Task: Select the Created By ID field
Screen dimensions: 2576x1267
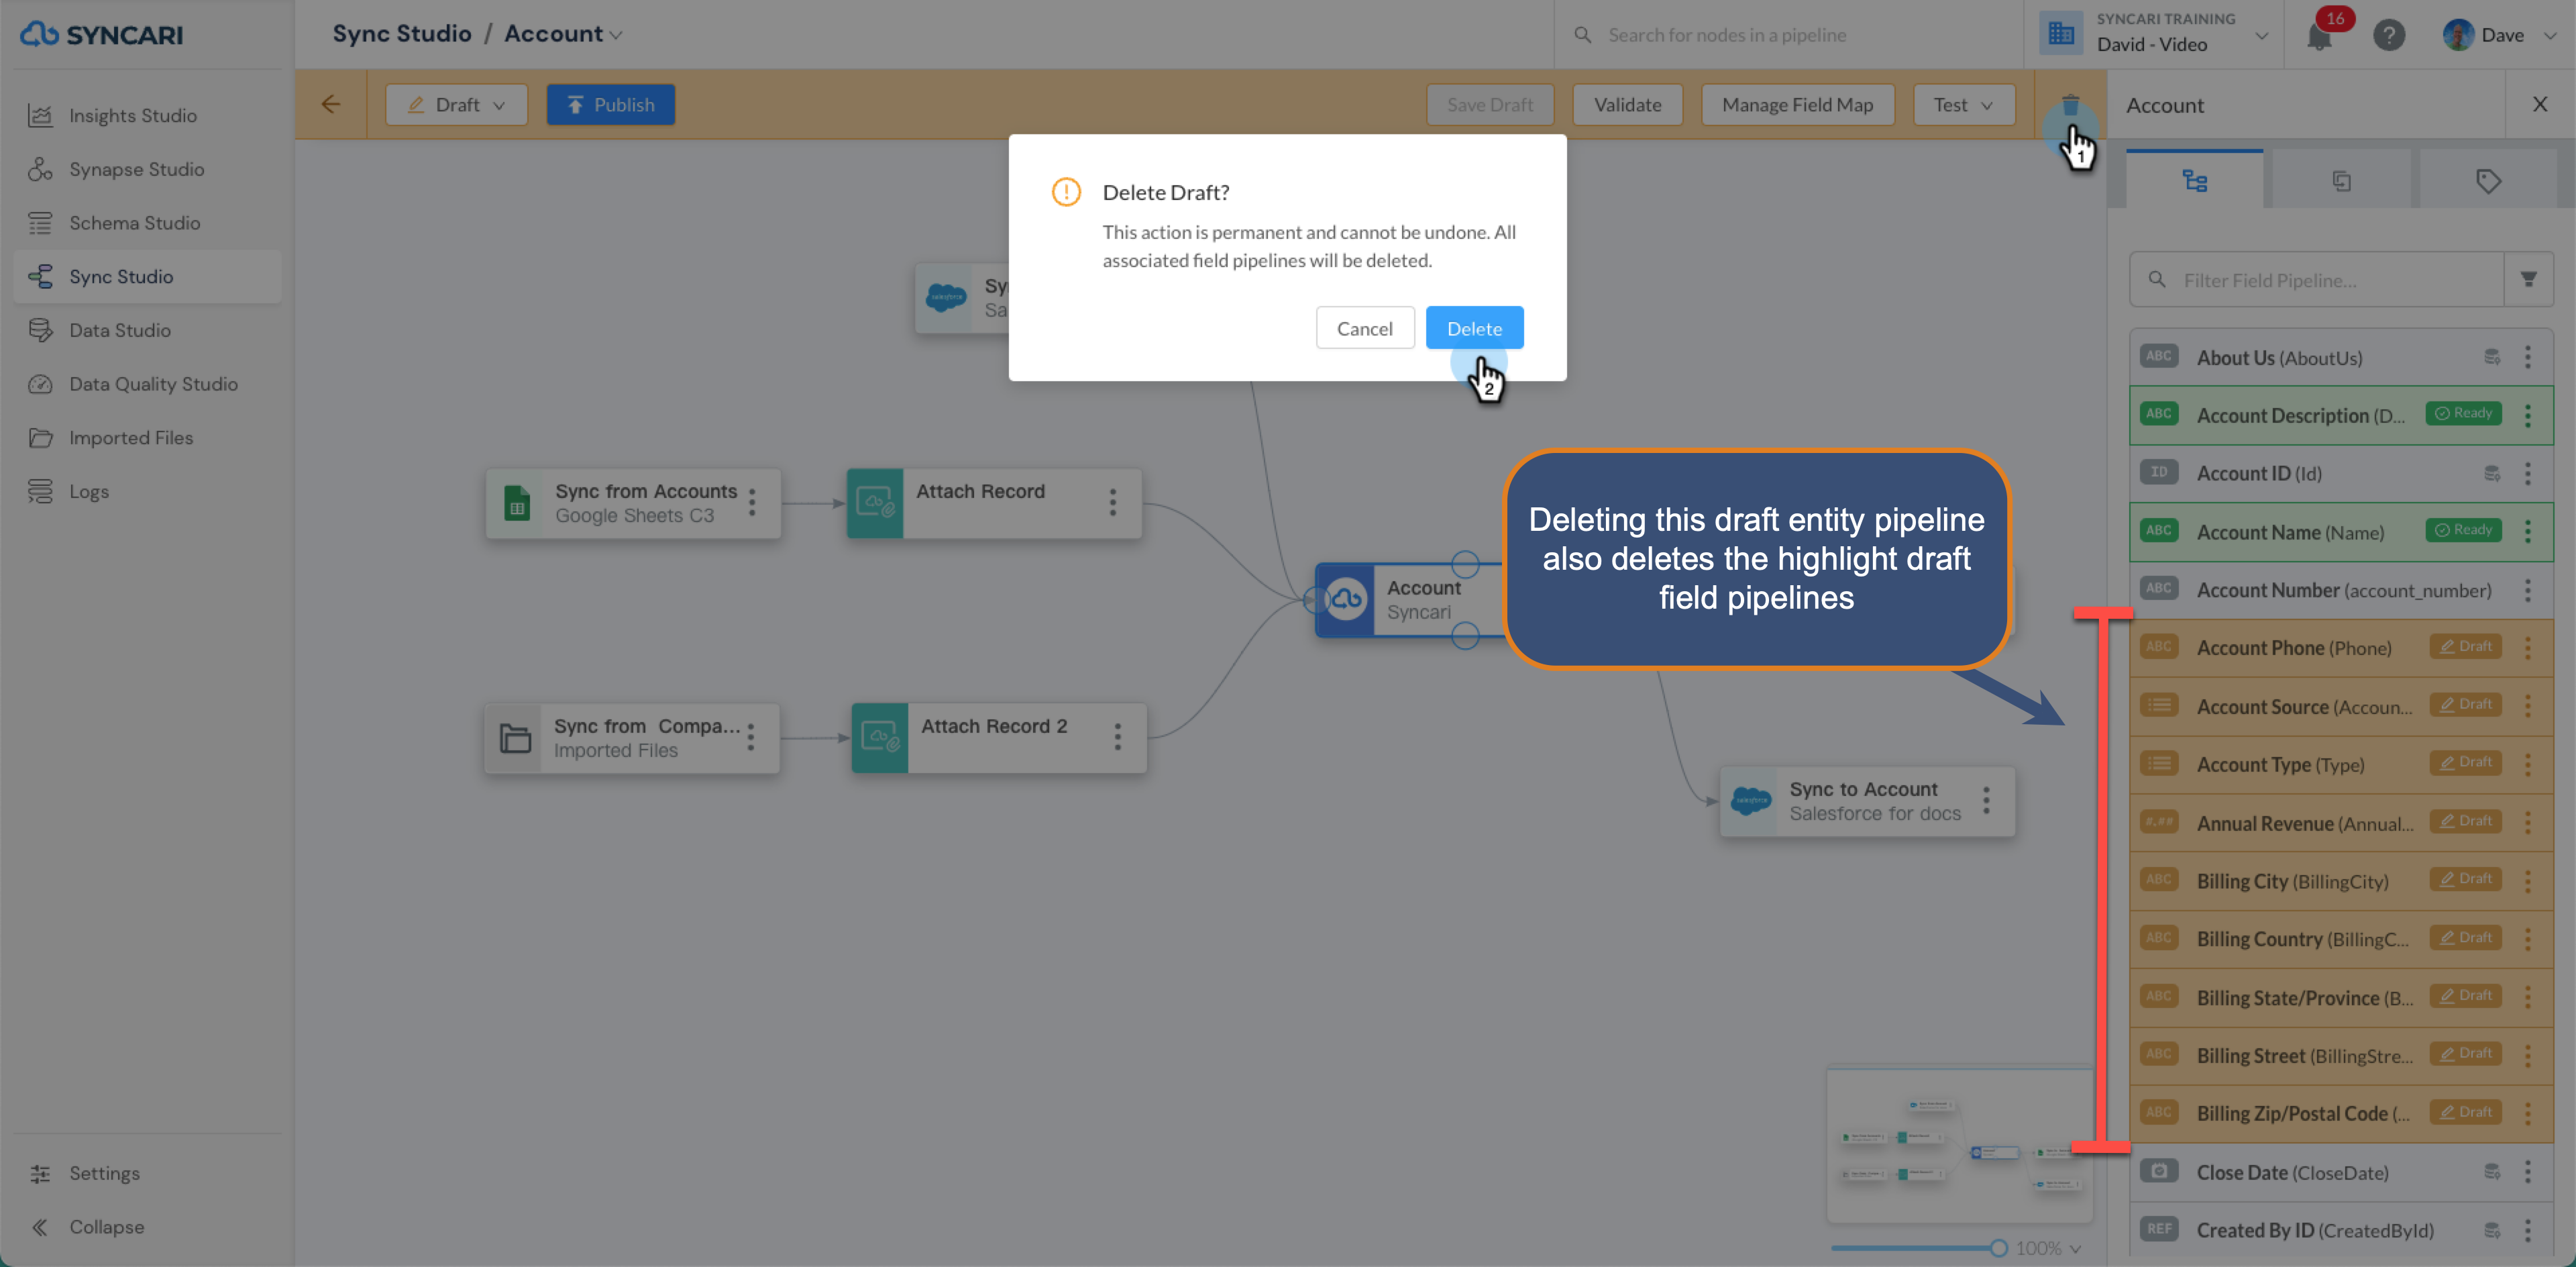Action: pos(2341,1230)
